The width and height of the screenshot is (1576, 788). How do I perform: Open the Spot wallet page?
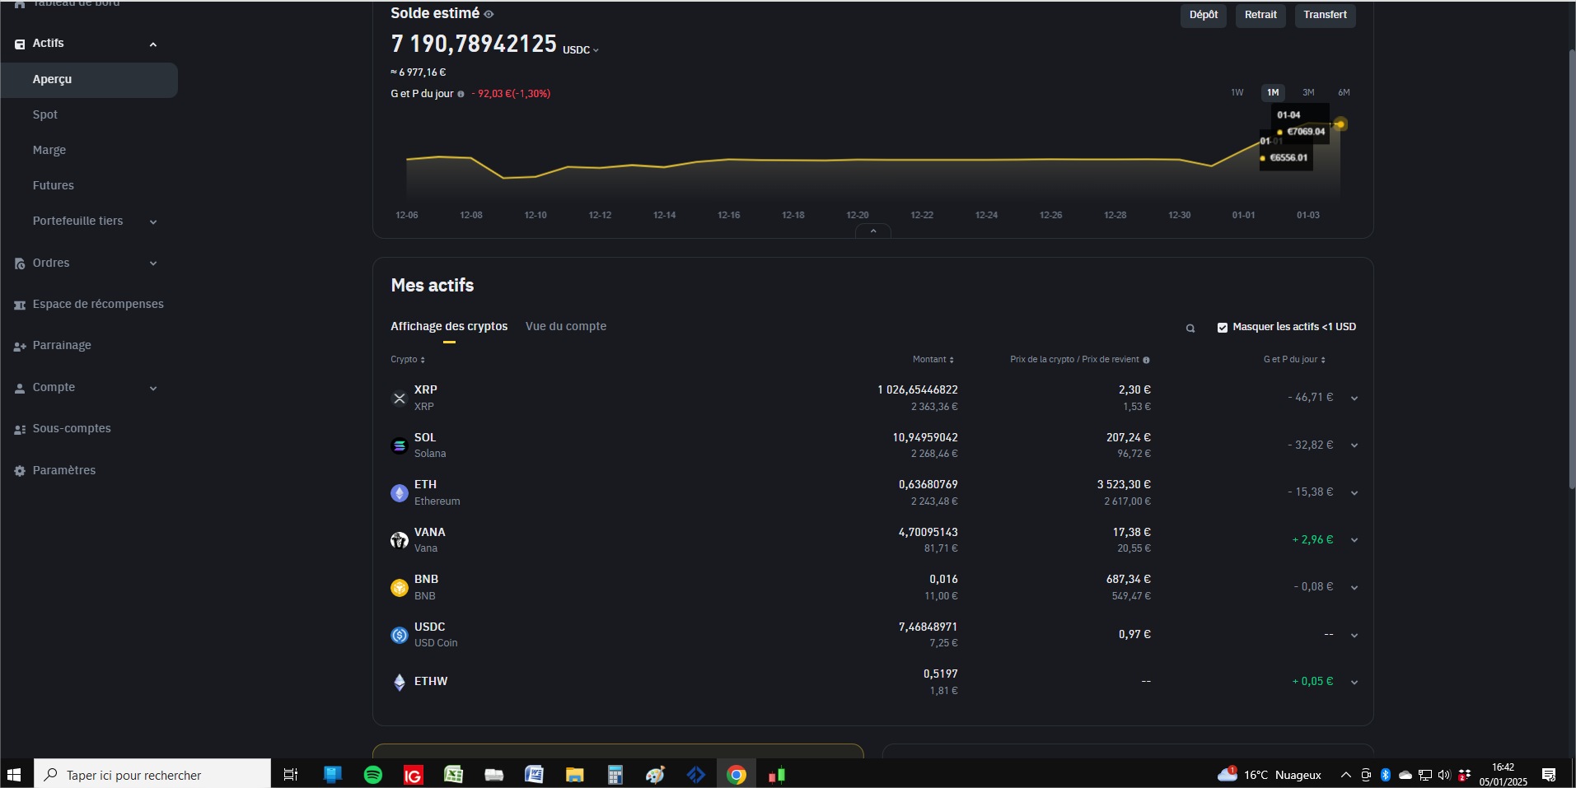(x=45, y=115)
